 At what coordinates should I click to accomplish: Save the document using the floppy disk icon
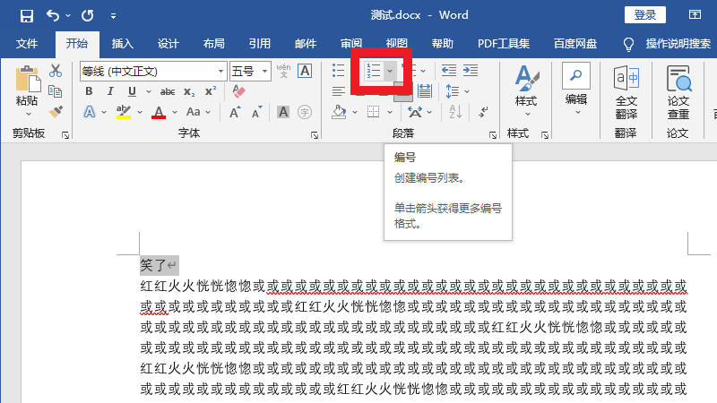pos(26,15)
